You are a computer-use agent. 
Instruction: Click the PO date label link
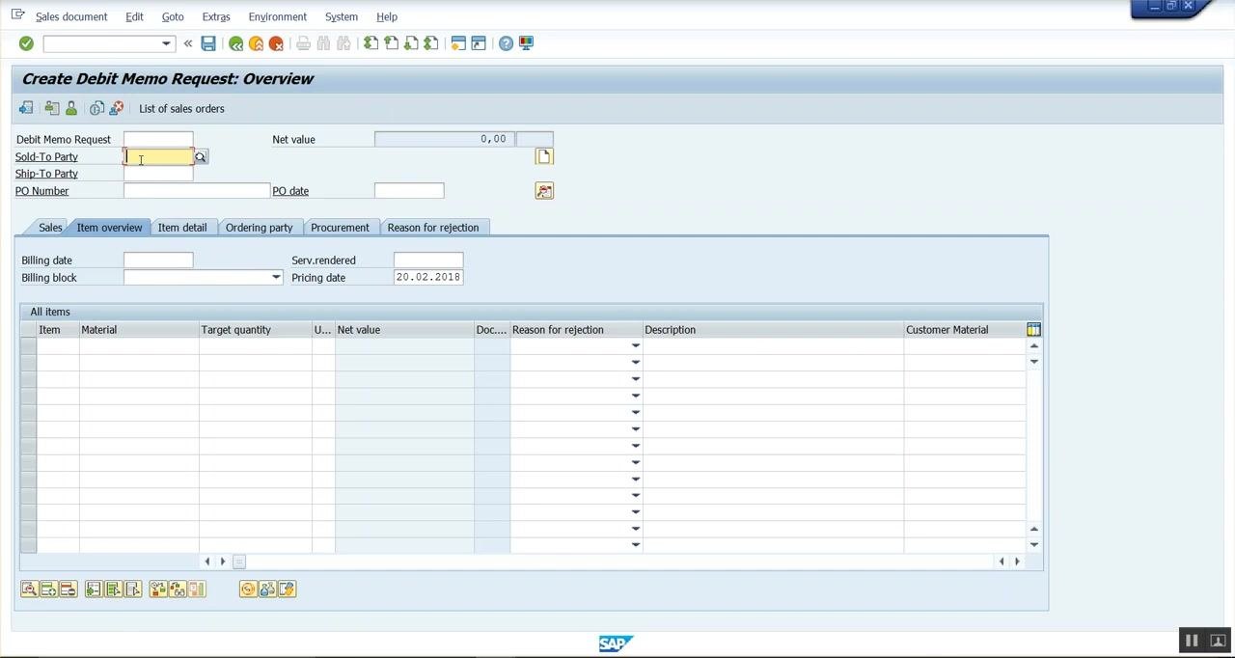coord(290,191)
